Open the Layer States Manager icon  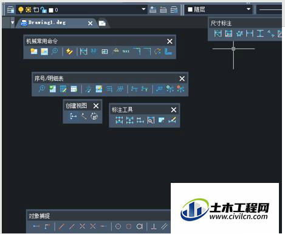click(174, 10)
